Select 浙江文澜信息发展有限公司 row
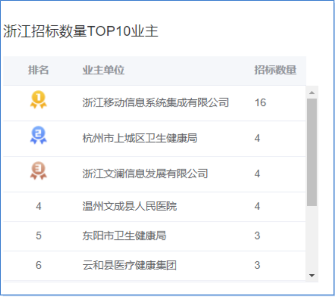This screenshot has height=297, width=336. coord(154,174)
